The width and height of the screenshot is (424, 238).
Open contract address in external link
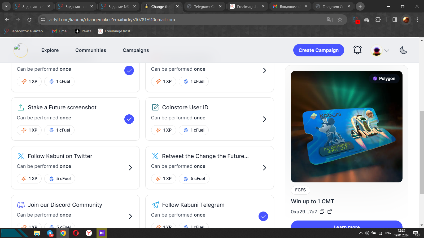pos(330,212)
